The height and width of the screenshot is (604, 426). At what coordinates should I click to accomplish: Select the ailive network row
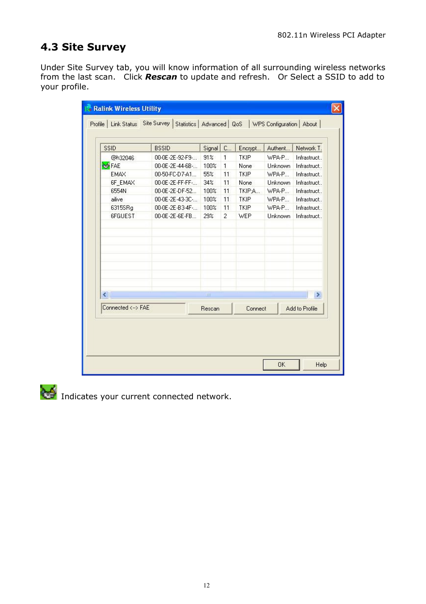(x=212, y=199)
